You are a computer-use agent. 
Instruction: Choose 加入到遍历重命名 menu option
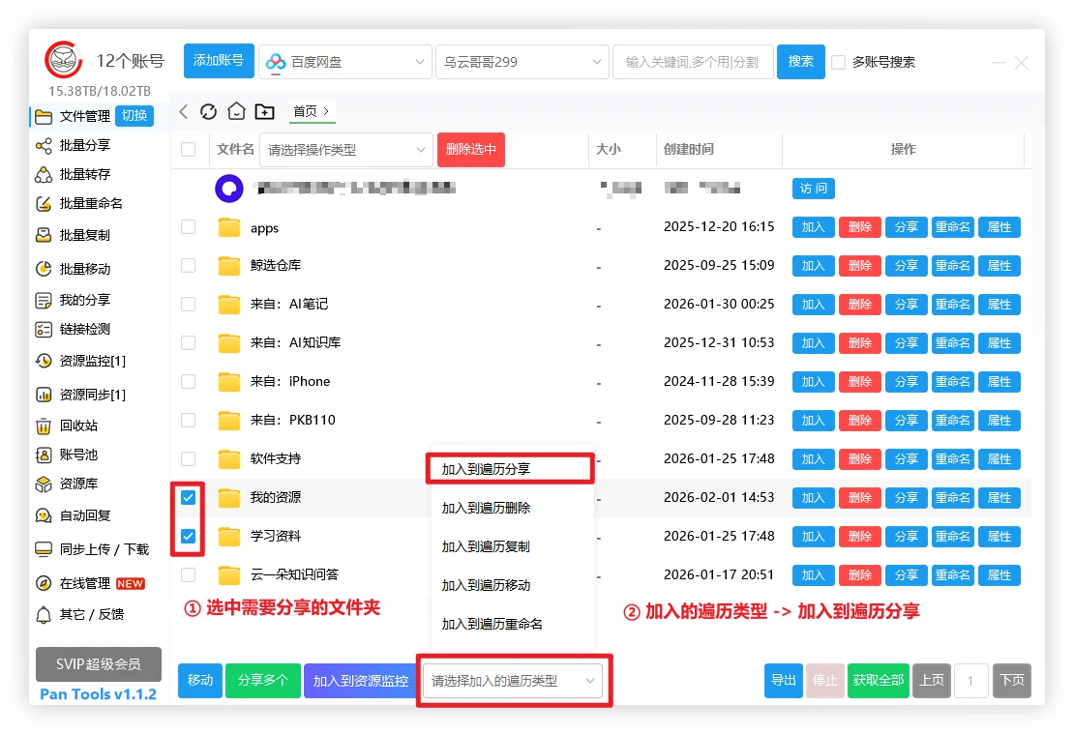pyautogui.click(x=492, y=624)
